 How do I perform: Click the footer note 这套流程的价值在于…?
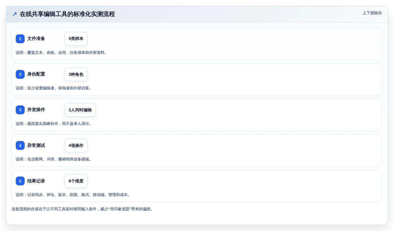(82, 209)
